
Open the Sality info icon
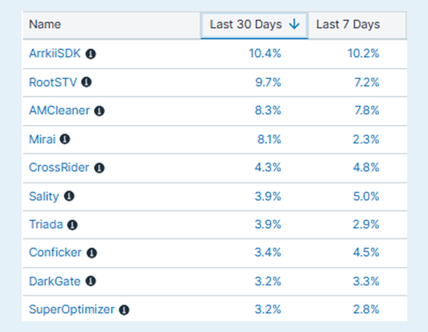coord(69,196)
